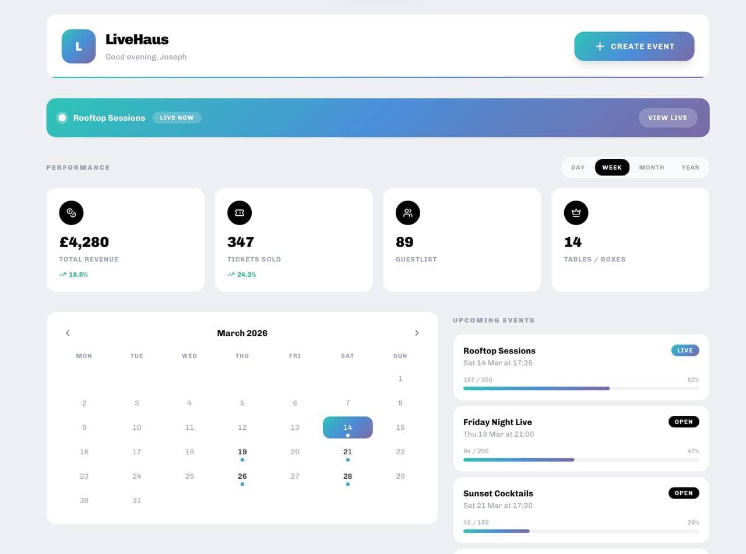The width and height of the screenshot is (746, 554).
Task: Click the plus icon inside Create Event button
Action: point(599,46)
